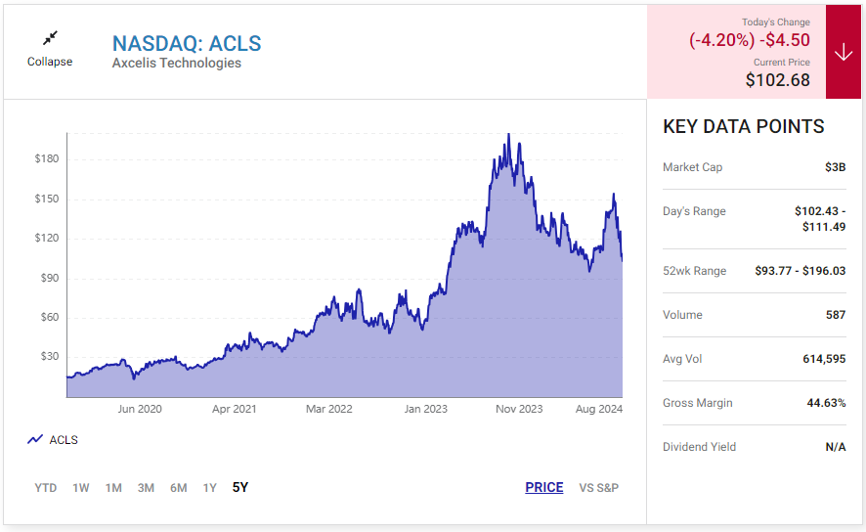The width and height of the screenshot is (866, 532).
Task: Click the Gross Margin 44.63% value
Action: [826, 403]
